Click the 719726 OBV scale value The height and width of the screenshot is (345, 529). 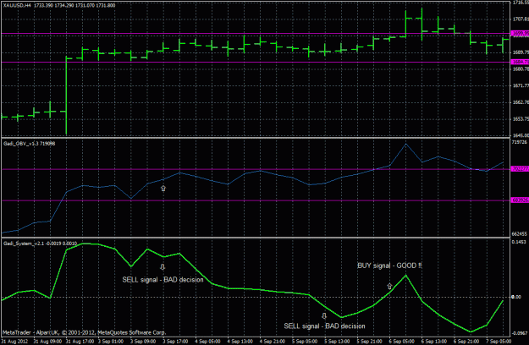pos(520,143)
